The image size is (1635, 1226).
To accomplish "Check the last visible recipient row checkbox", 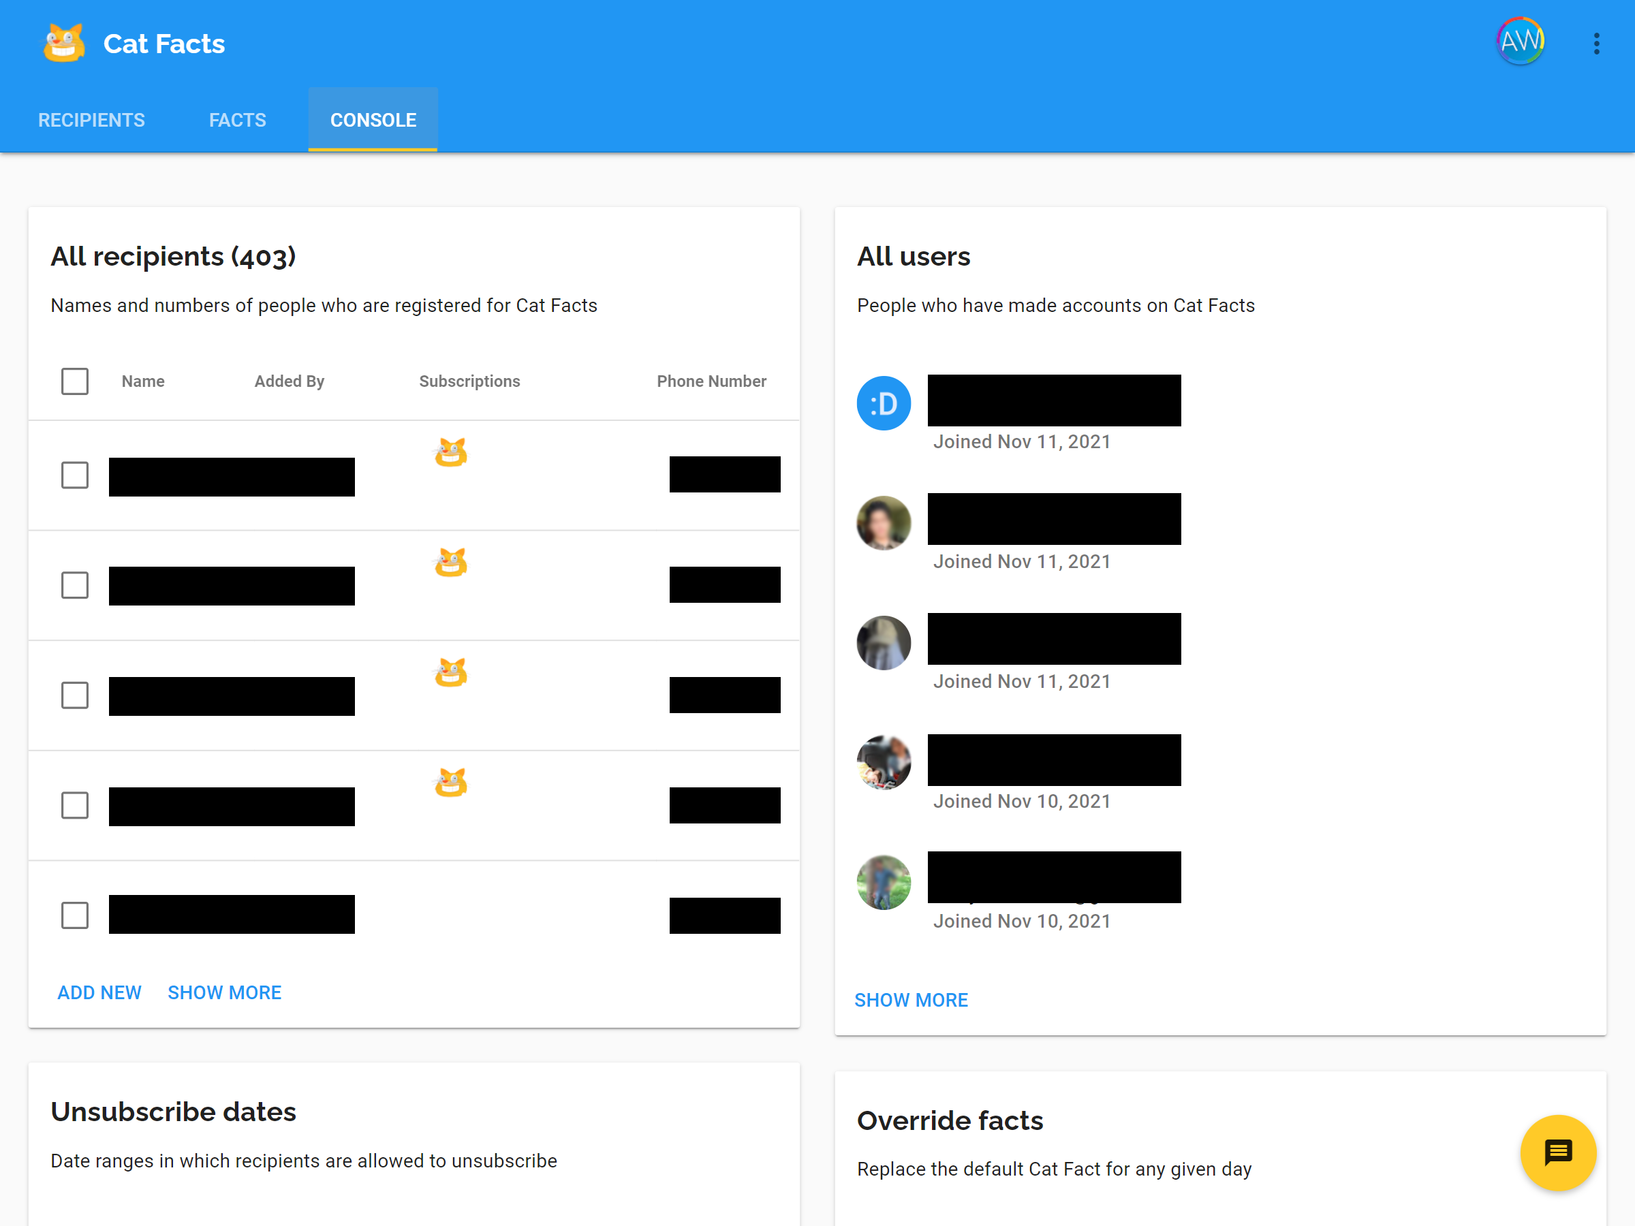I will pyautogui.click(x=75, y=915).
